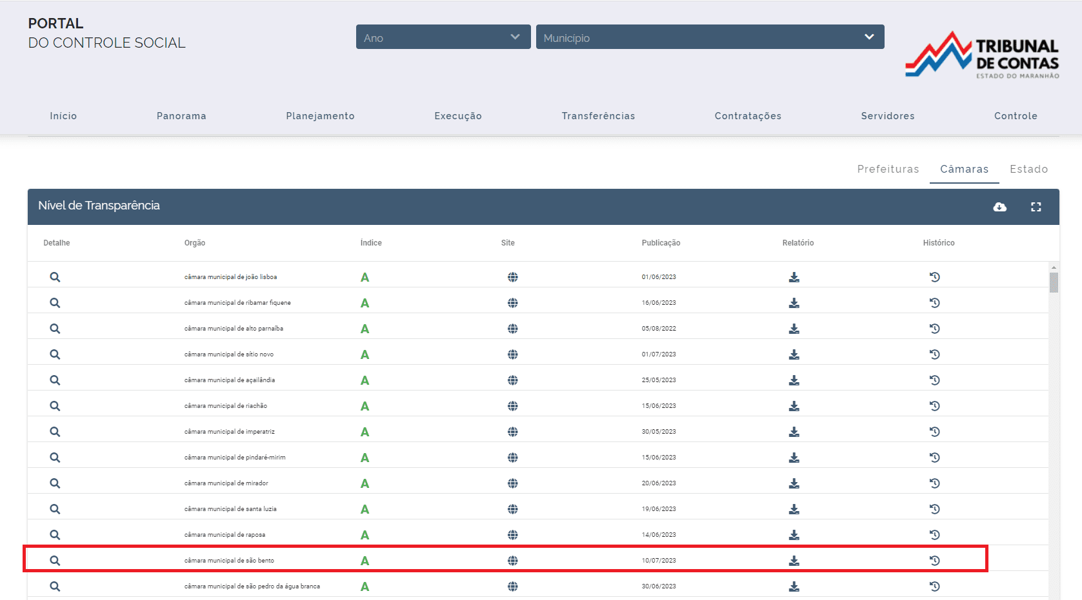Switch to the Prefeituras tab
Image resolution: width=1082 pixels, height=600 pixels.
click(888, 169)
